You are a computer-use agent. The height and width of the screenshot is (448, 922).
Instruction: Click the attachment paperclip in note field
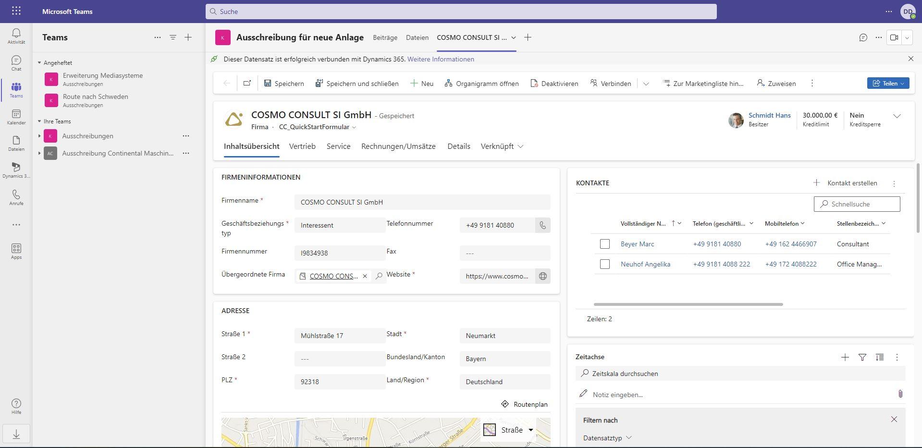[900, 394]
